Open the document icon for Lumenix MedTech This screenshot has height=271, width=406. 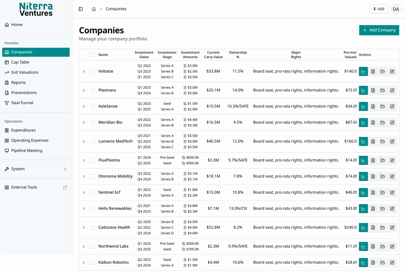point(373,141)
